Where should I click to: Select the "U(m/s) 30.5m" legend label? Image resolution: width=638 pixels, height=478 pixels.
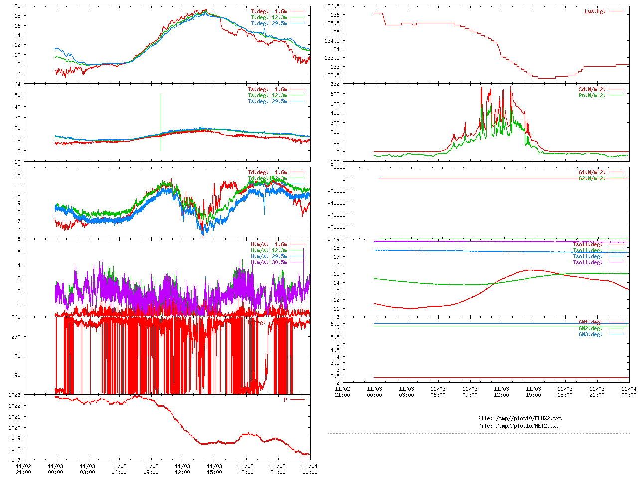click(x=269, y=262)
